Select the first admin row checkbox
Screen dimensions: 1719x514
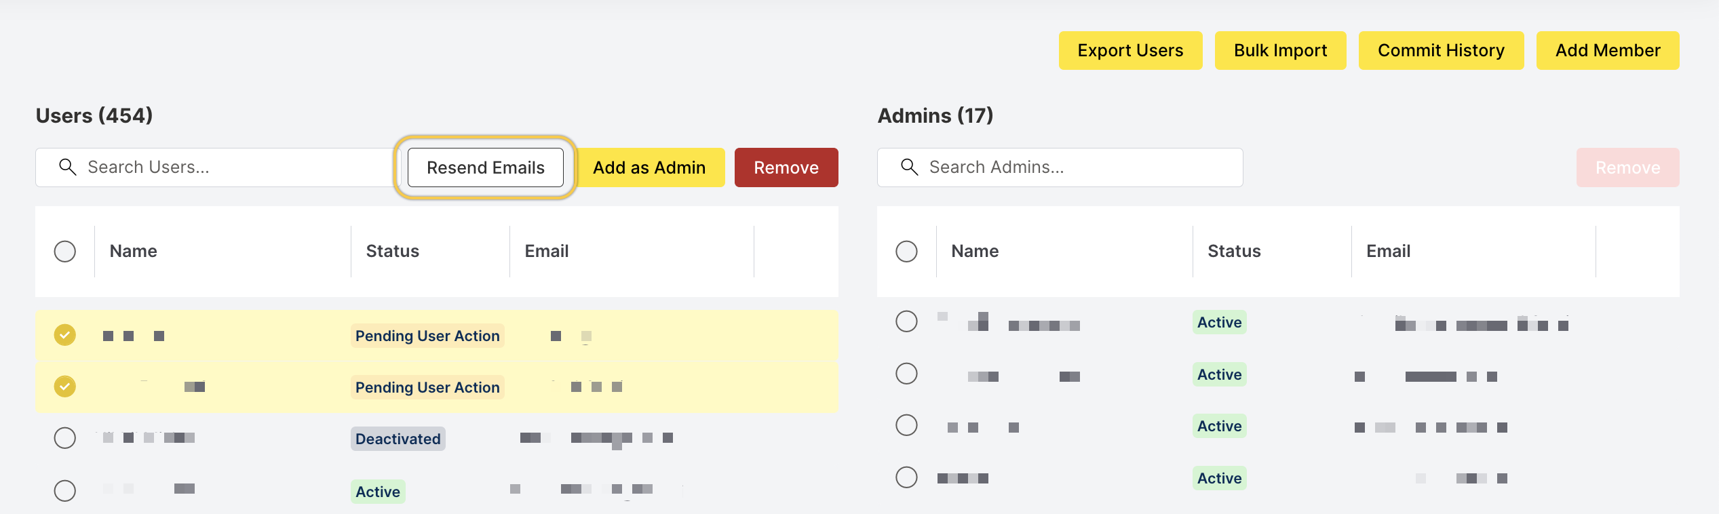(x=906, y=321)
